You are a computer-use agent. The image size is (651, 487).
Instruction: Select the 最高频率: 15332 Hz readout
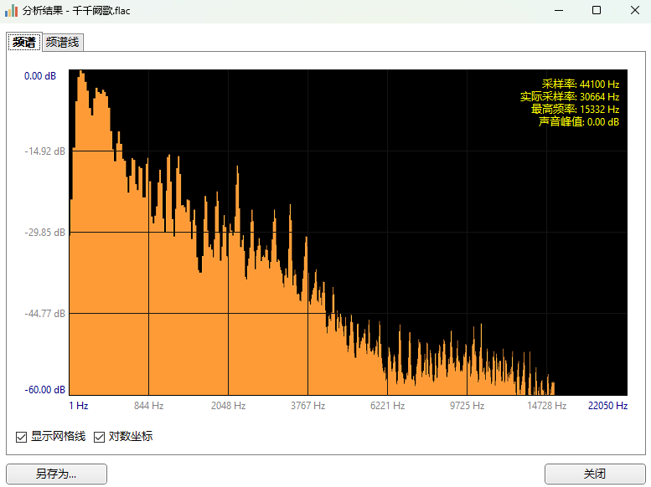[x=575, y=110]
